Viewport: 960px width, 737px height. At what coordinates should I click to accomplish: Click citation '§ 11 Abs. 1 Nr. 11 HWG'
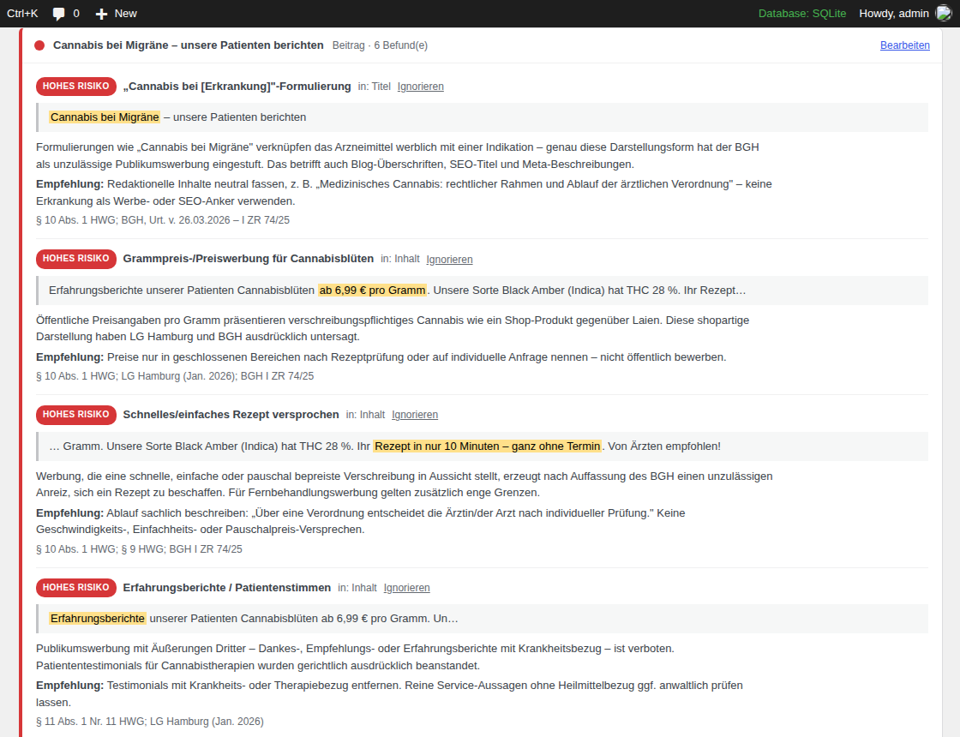point(91,722)
